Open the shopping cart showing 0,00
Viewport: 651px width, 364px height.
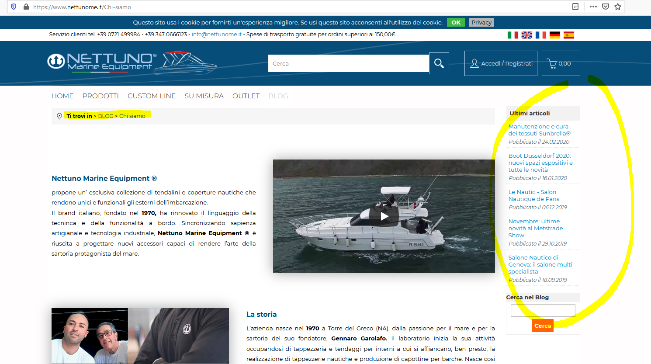tap(561, 63)
